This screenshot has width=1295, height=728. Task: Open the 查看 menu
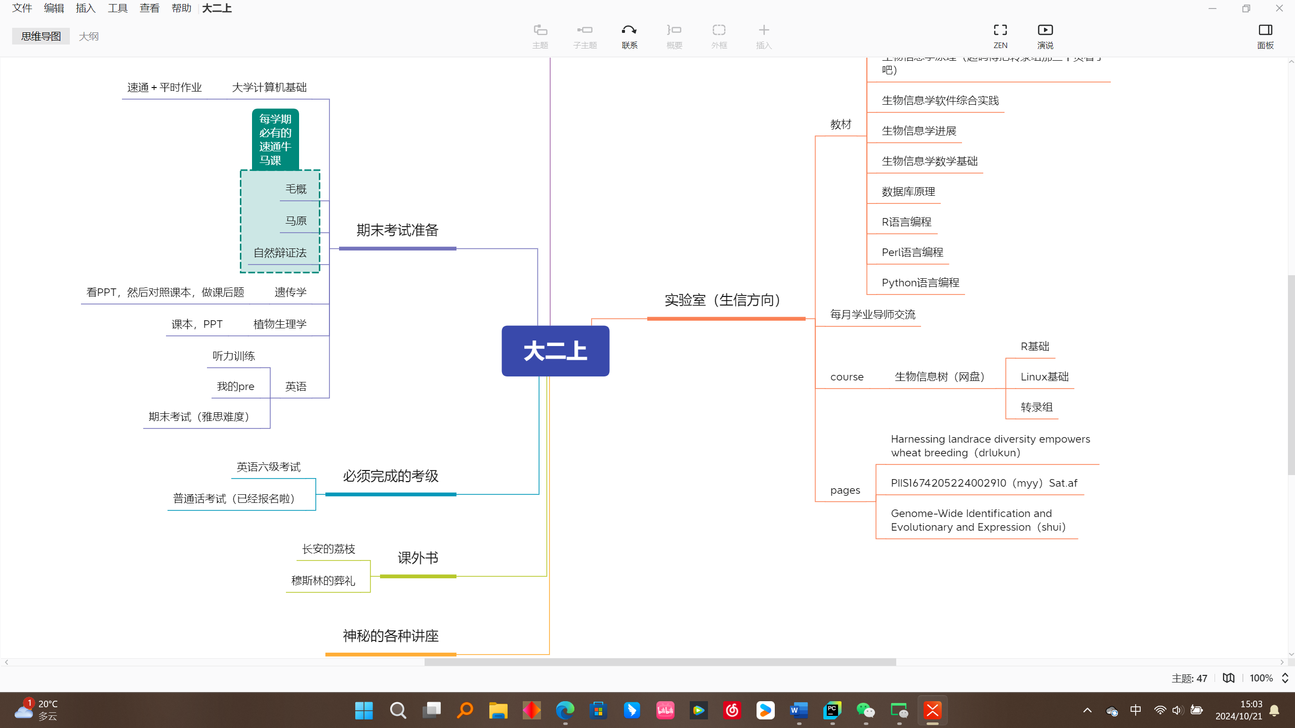(149, 8)
